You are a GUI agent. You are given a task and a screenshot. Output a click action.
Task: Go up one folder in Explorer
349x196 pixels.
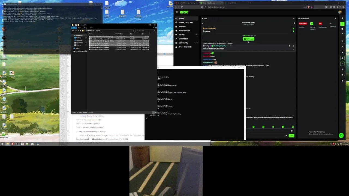click(x=80, y=31)
